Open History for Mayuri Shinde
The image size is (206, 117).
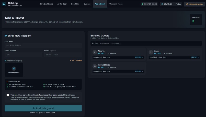pyautogui.click(x=139, y=71)
